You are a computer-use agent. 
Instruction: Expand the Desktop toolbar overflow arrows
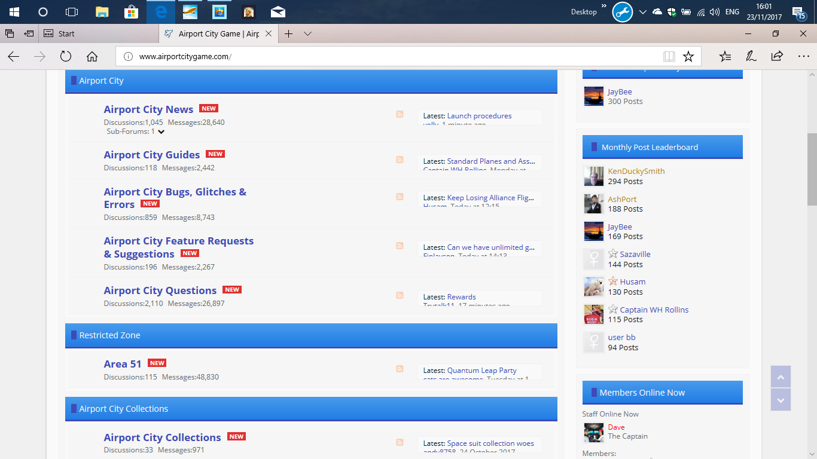[x=604, y=7]
